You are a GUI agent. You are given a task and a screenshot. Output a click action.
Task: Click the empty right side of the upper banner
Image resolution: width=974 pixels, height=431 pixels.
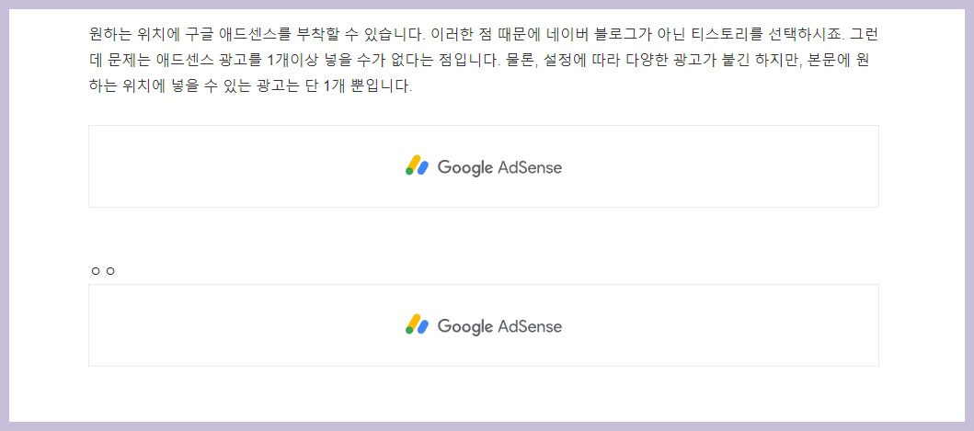click(x=720, y=166)
